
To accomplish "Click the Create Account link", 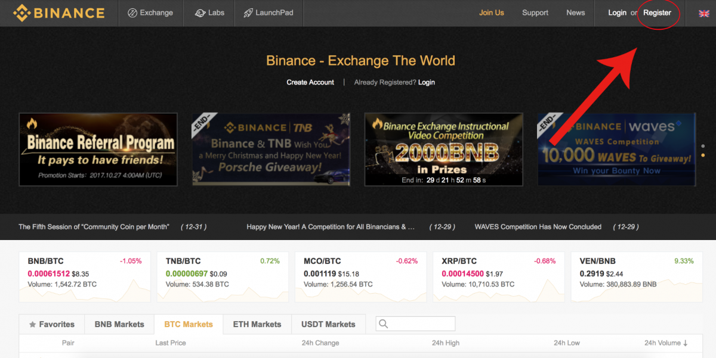I will click(x=310, y=82).
